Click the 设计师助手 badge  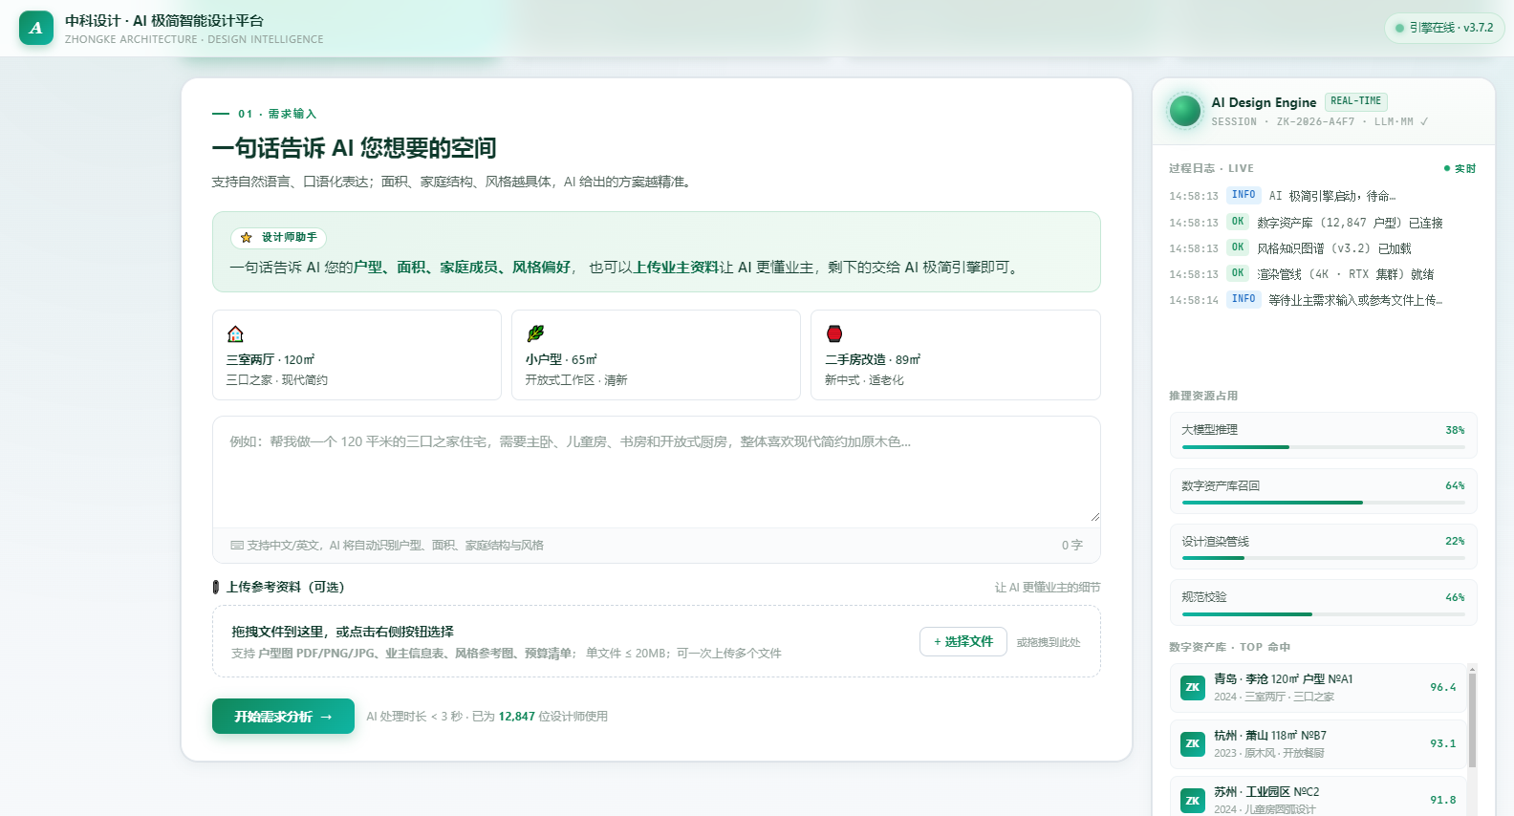click(x=278, y=238)
